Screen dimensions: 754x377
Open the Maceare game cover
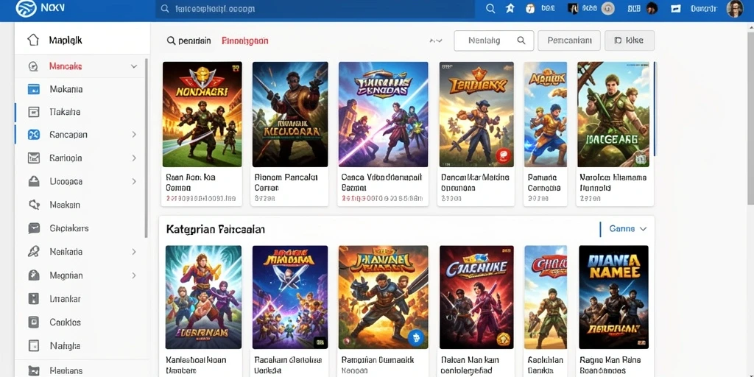click(x=613, y=114)
